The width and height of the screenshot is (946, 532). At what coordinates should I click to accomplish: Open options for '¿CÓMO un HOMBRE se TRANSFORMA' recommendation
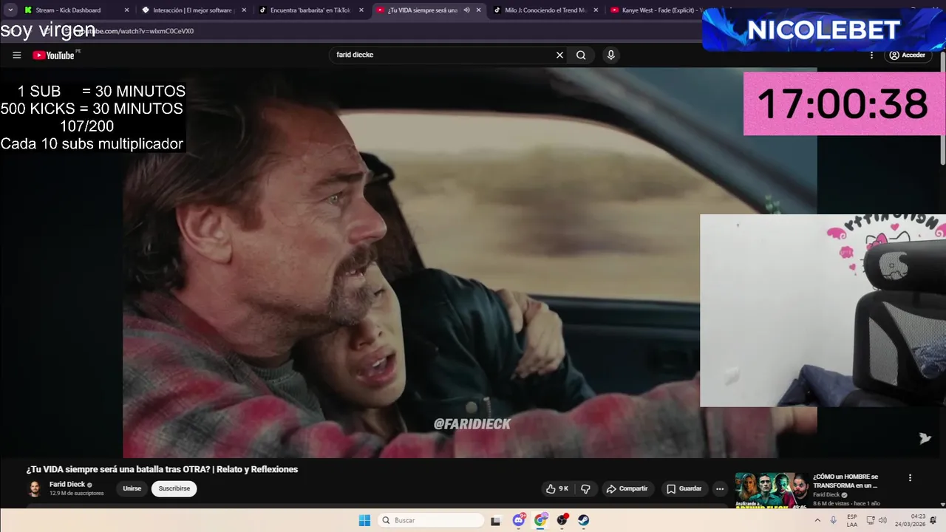point(910,478)
